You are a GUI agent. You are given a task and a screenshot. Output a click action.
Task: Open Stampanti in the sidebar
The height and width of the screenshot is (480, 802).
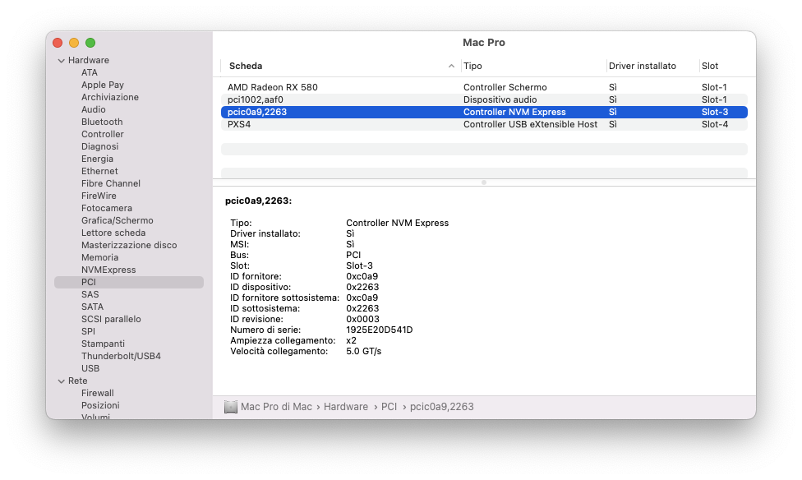pyautogui.click(x=103, y=344)
